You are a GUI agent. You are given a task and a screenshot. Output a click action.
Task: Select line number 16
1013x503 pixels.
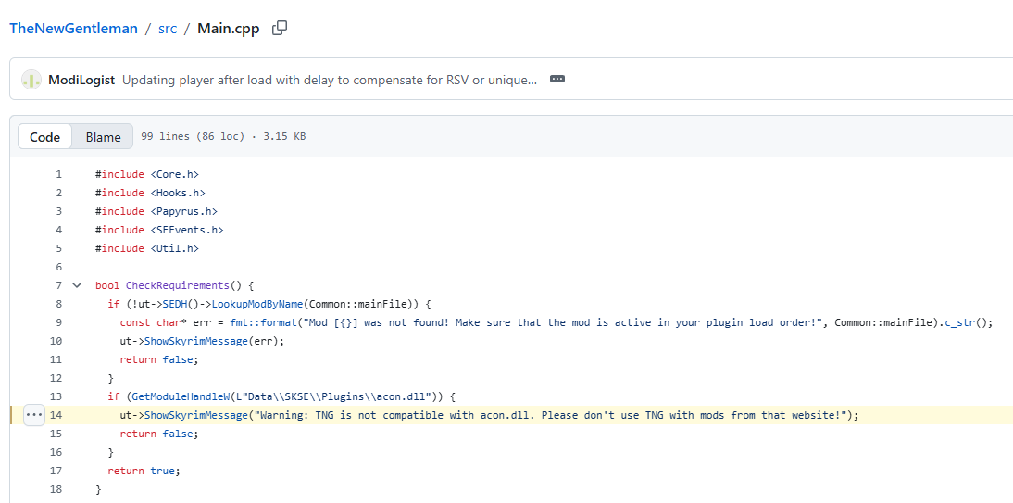(56, 452)
